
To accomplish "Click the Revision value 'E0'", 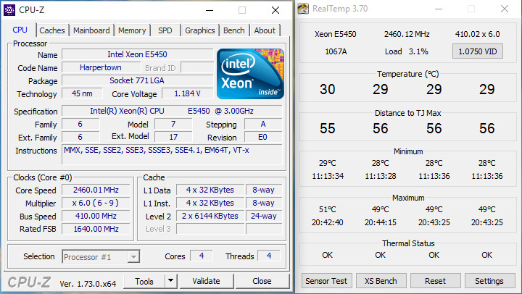I will (x=263, y=137).
